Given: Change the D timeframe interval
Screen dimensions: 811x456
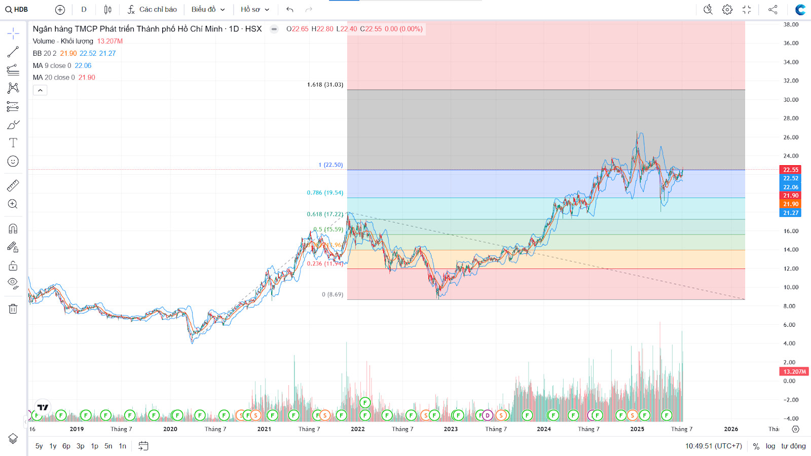Looking at the screenshot, I should click(x=84, y=10).
